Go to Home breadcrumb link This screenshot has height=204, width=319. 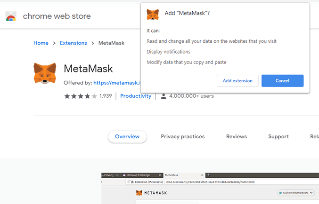(x=41, y=43)
